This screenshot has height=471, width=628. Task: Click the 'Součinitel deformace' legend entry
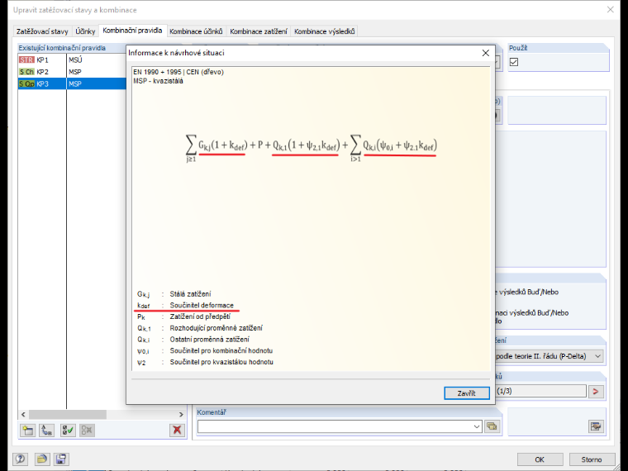202,305
